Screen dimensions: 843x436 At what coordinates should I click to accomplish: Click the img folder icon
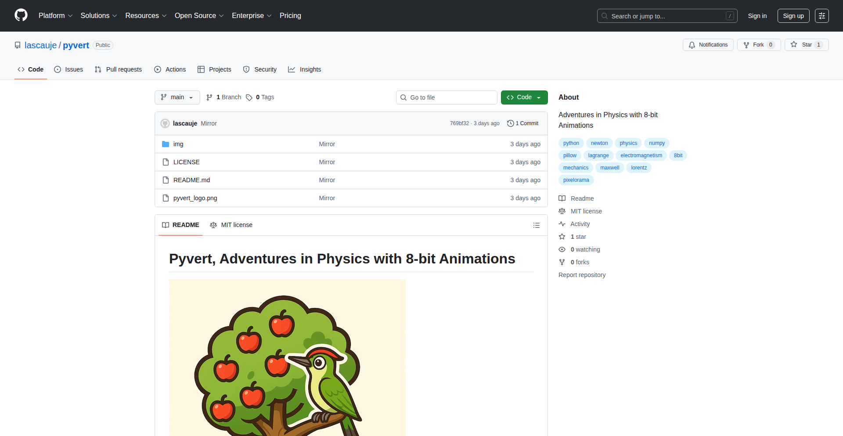coord(166,144)
